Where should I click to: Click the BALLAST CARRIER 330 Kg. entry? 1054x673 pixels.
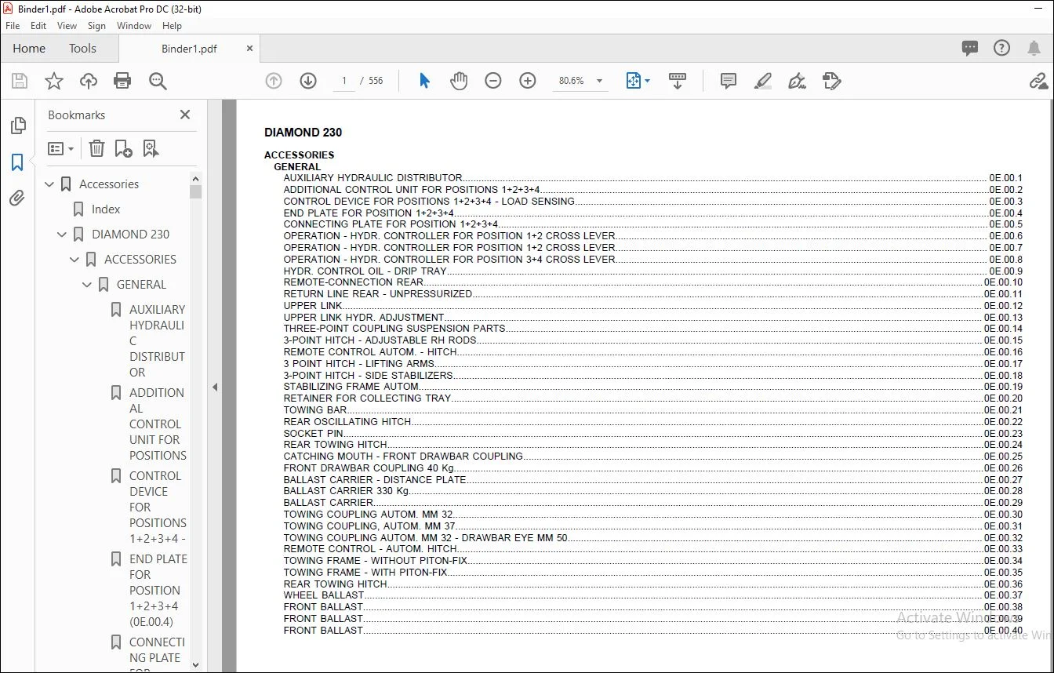[347, 491]
